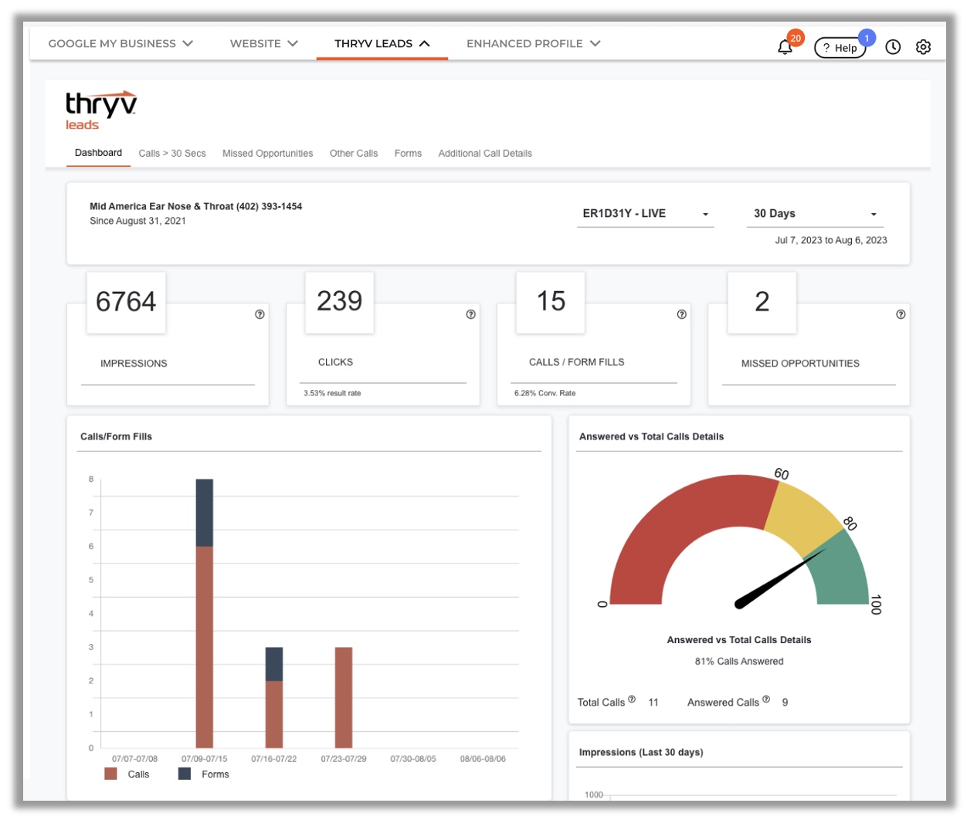Image resolution: width=967 pixels, height=820 pixels.
Task: Click the Answered Calls info icon
Action: point(766,700)
